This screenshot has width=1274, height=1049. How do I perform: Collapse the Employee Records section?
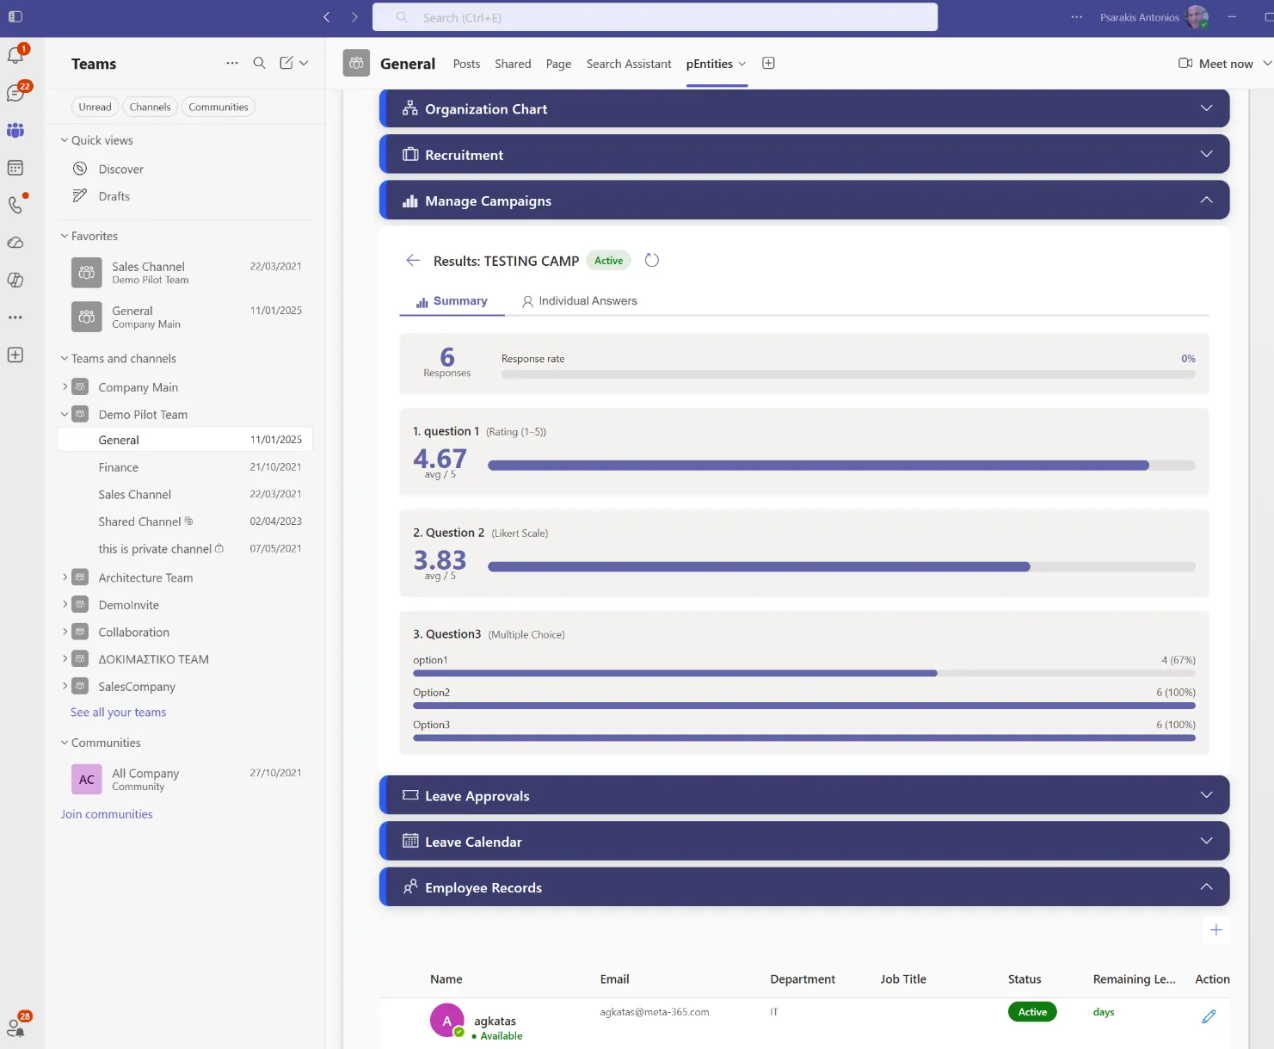804,886
